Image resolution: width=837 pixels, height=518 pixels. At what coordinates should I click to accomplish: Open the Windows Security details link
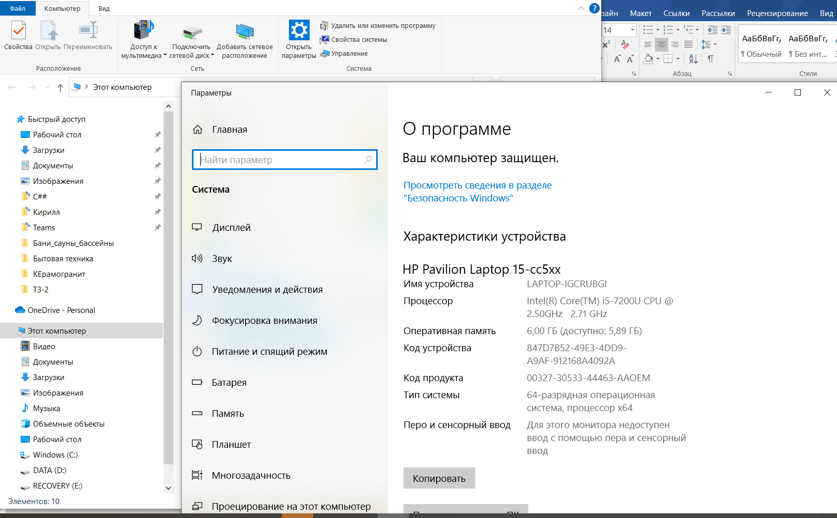(477, 192)
